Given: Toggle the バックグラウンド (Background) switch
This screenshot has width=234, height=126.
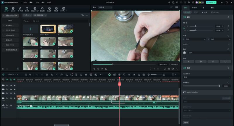Looking at the screenshot, I should 184,92.
